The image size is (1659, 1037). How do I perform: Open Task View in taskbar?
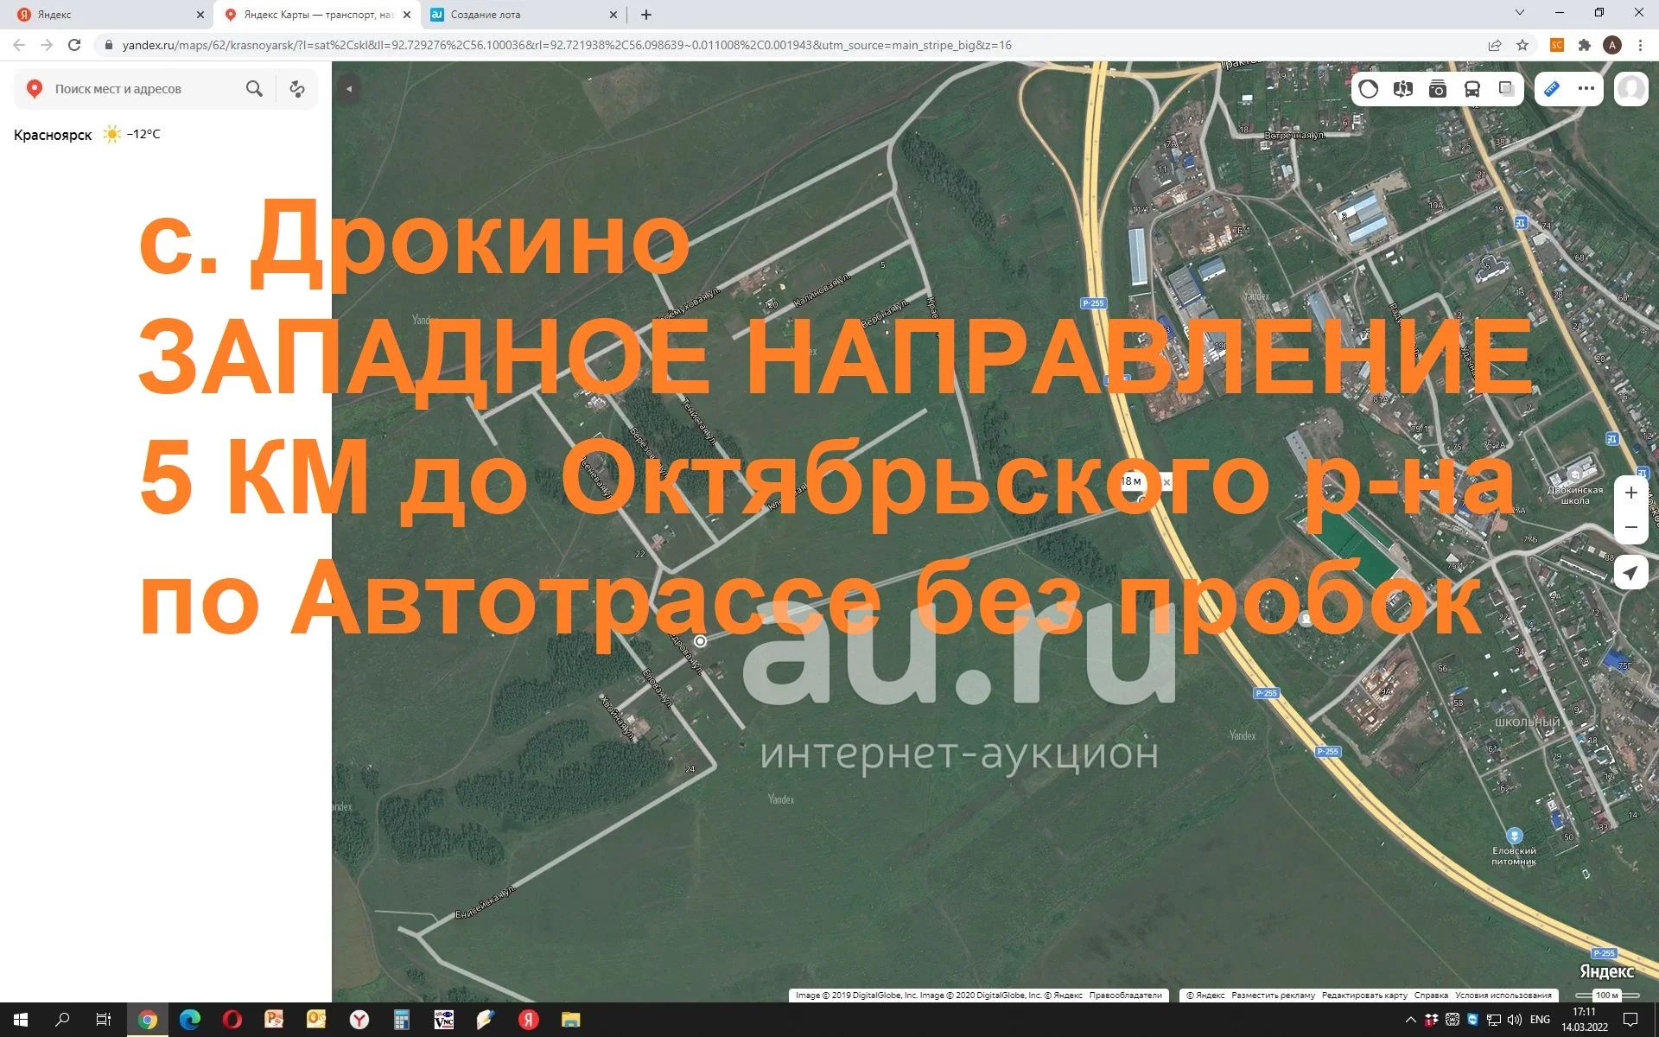104,1020
